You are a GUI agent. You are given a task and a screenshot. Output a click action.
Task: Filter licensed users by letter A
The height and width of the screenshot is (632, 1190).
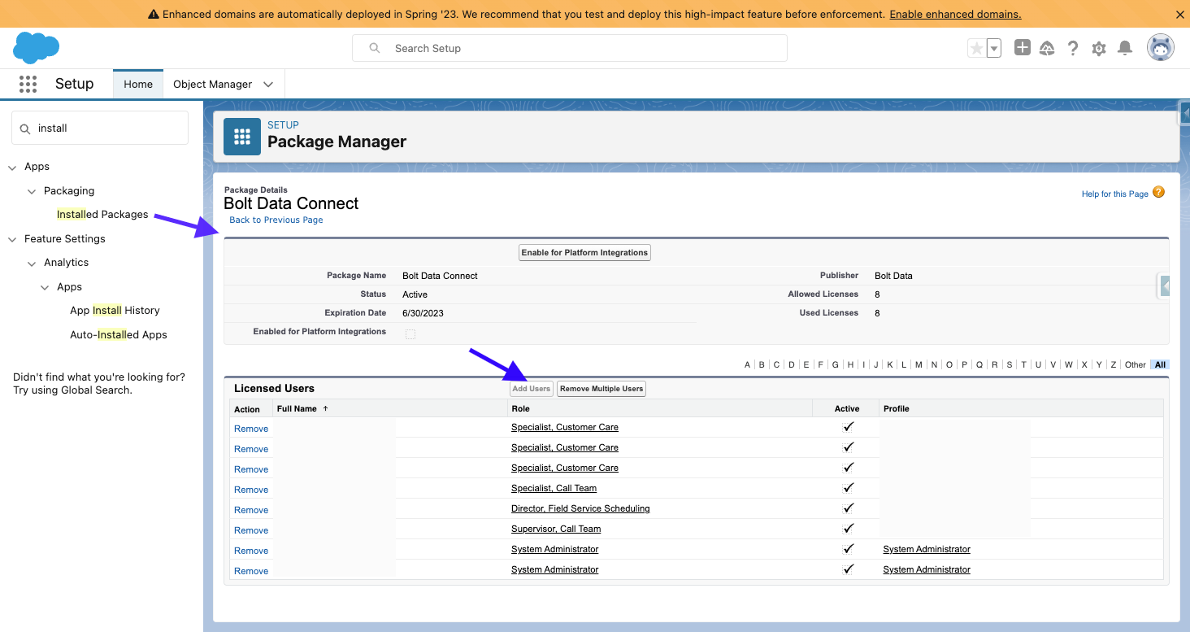click(x=748, y=365)
